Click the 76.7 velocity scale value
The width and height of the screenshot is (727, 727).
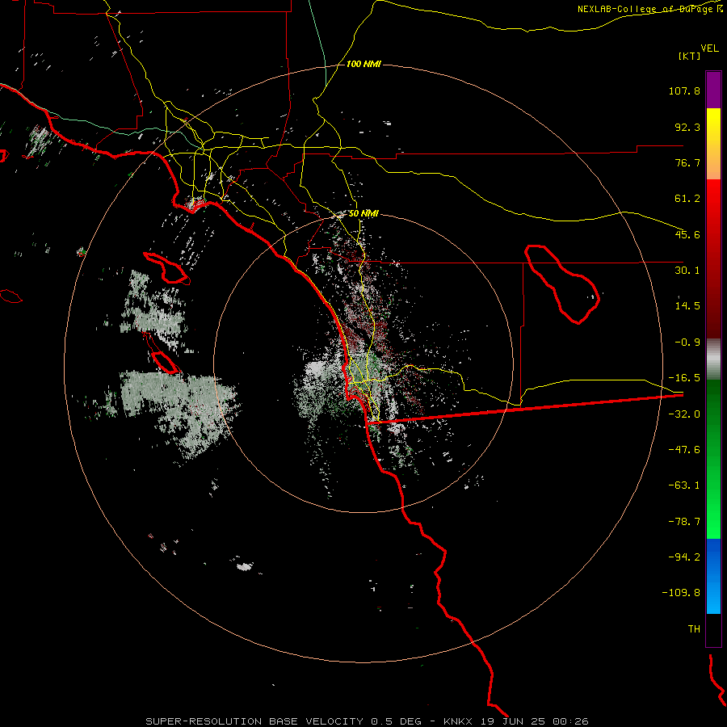[x=687, y=162]
